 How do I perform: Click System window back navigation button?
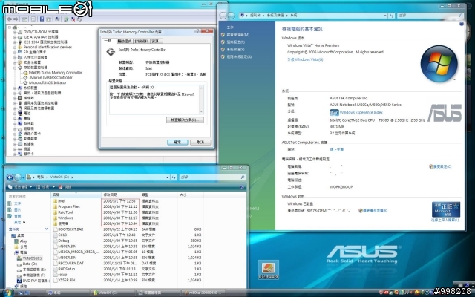(x=223, y=15)
